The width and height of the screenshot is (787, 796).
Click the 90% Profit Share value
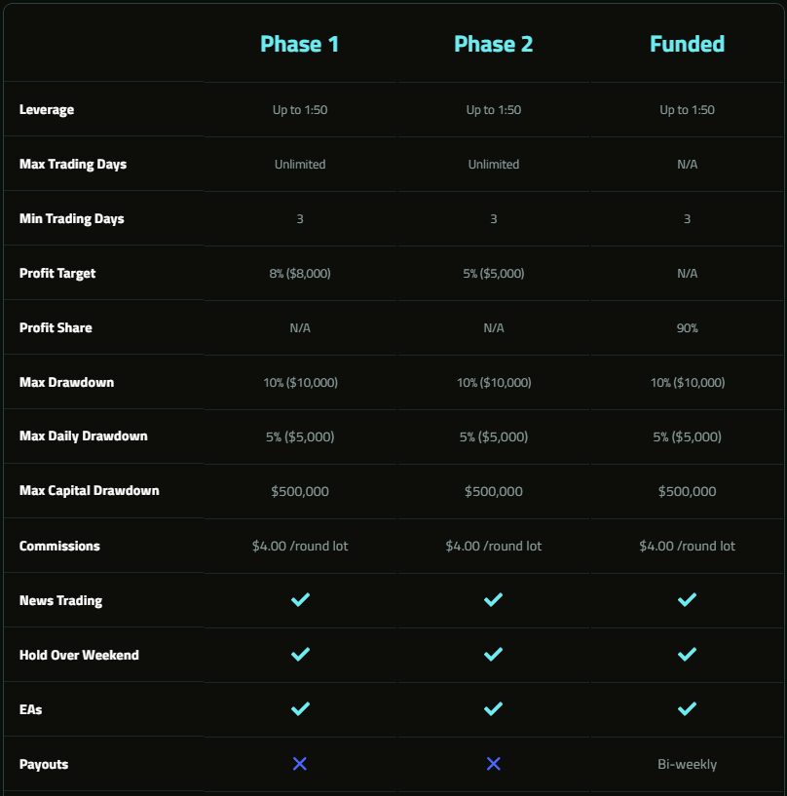pyautogui.click(x=687, y=328)
